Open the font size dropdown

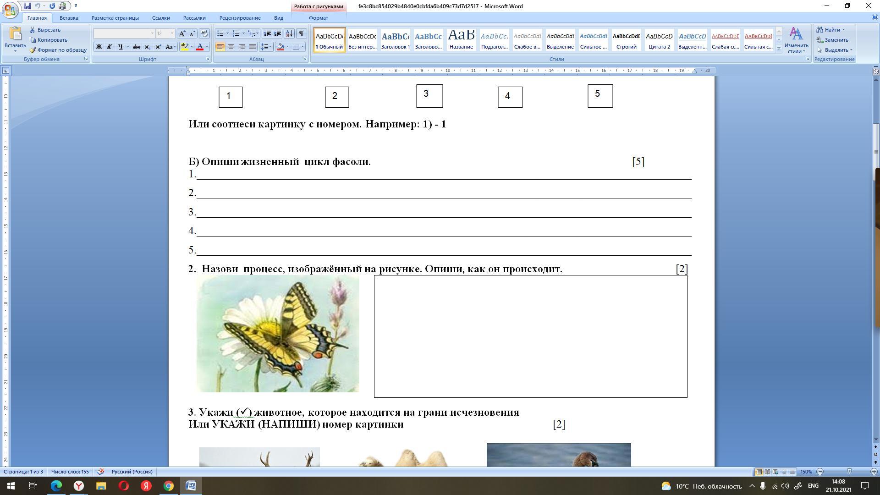[172, 33]
